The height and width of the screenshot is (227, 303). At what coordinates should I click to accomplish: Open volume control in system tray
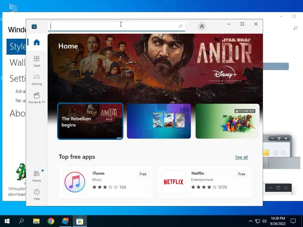(x=265, y=221)
